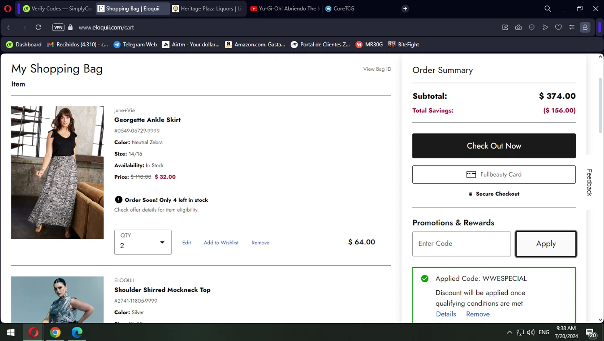
Task: Click the Fullbeauty Card button
Action: (x=494, y=174)
